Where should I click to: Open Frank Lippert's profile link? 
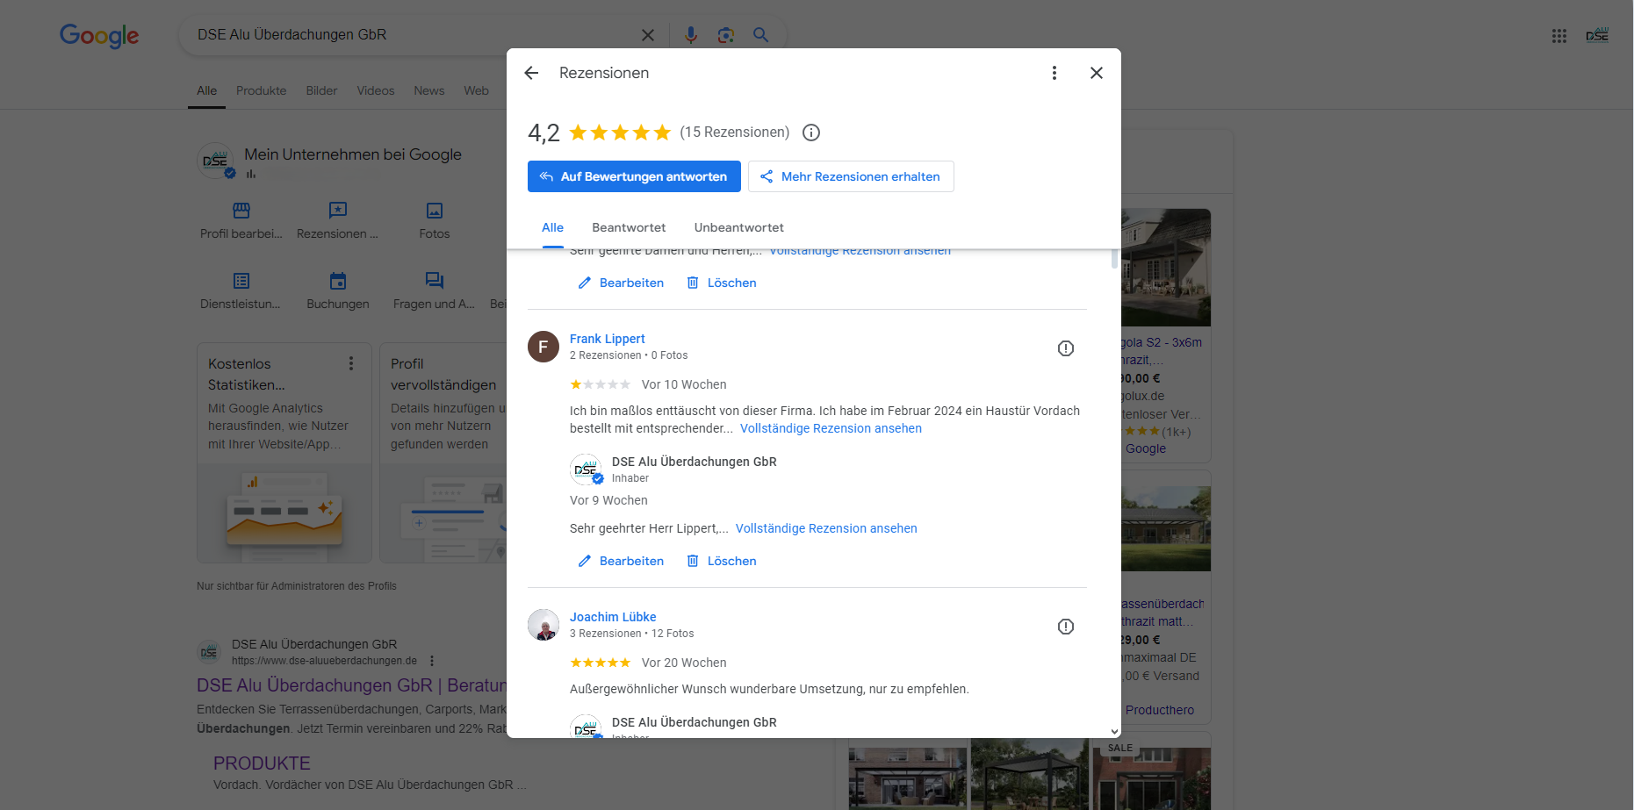(x=607, y=339)
